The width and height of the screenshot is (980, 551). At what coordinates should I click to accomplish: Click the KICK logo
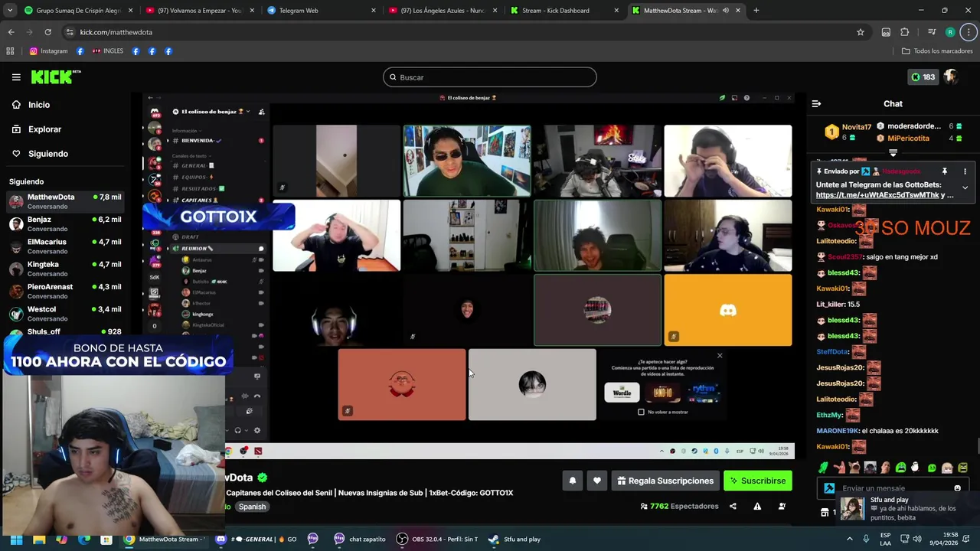pos(56,77)
